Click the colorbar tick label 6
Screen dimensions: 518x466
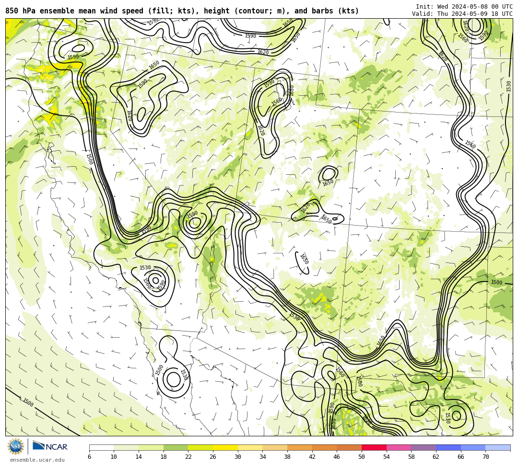89,457
